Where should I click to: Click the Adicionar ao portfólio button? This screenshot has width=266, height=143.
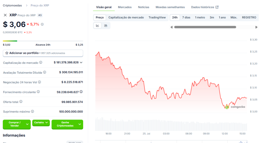coord(43,53)
